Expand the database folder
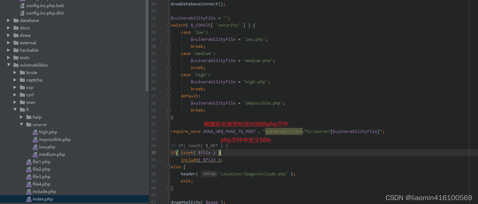The width and height of the screenshot is (478, 204). 9,21
